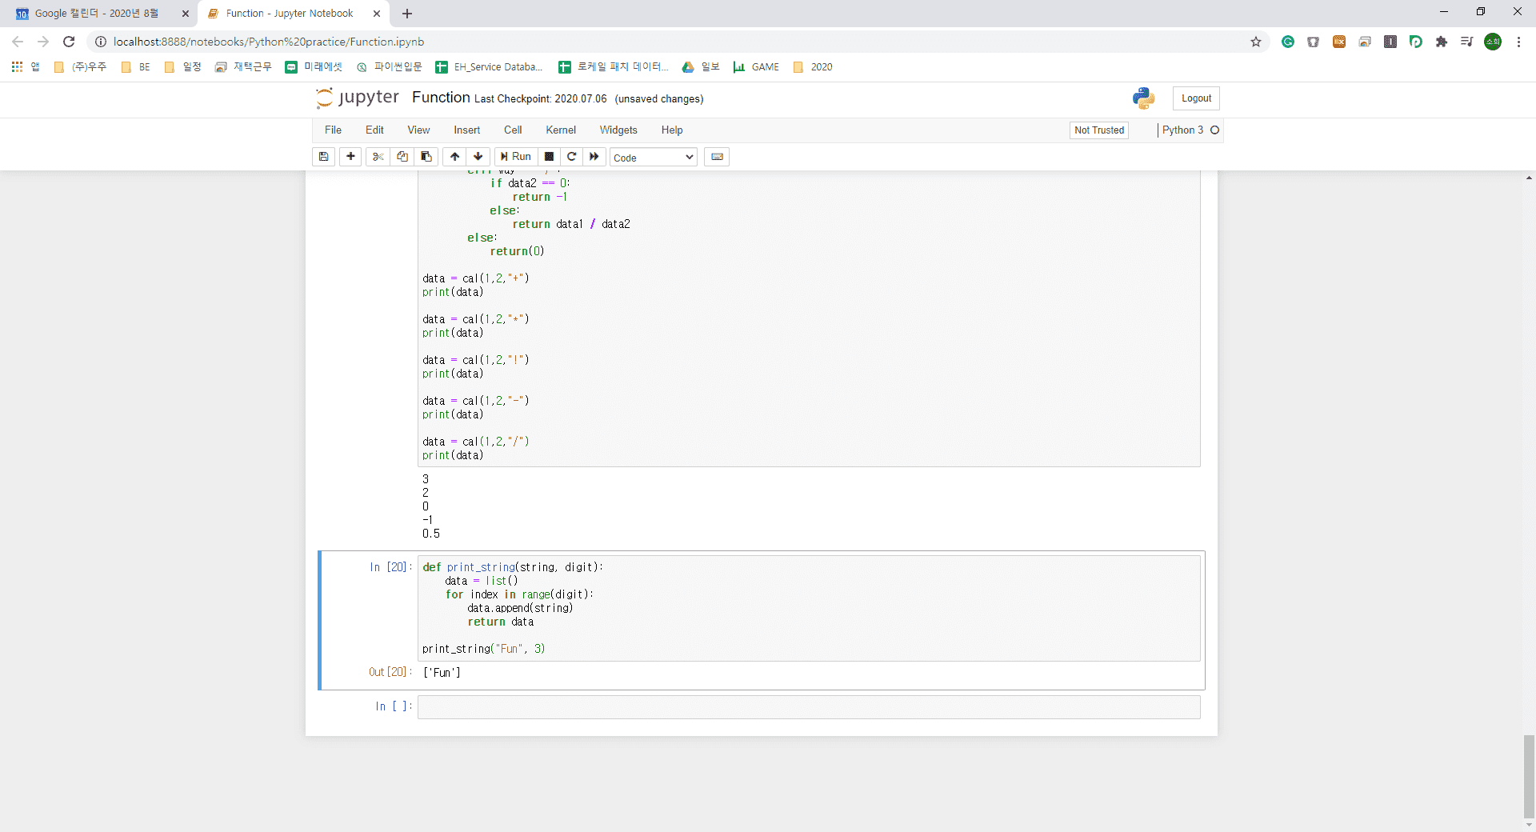Open the EH_Service Database bookmark

click(x=489, y=67)
